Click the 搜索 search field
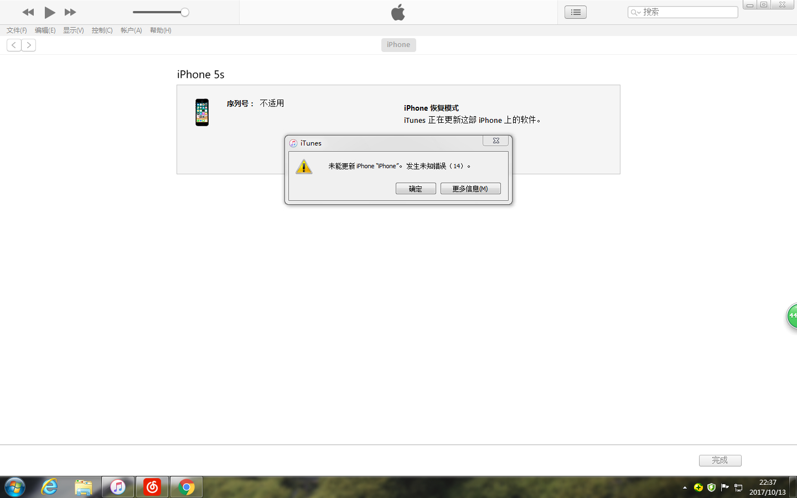797x498 pixels. click(x=683, y=12)
